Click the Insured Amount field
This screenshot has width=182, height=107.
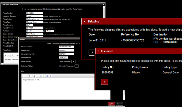[35, 28]
